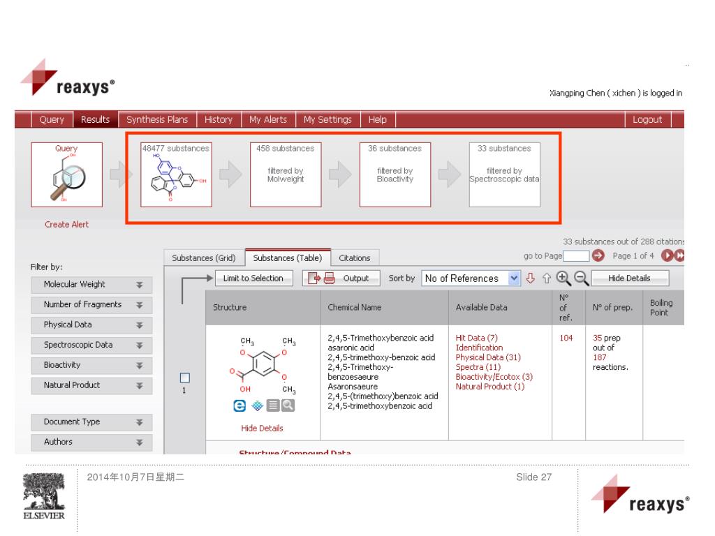This screenshot has height=536, width=715.
Task: Open the Physical Data (31) link
Action: (x=488, y=357)
